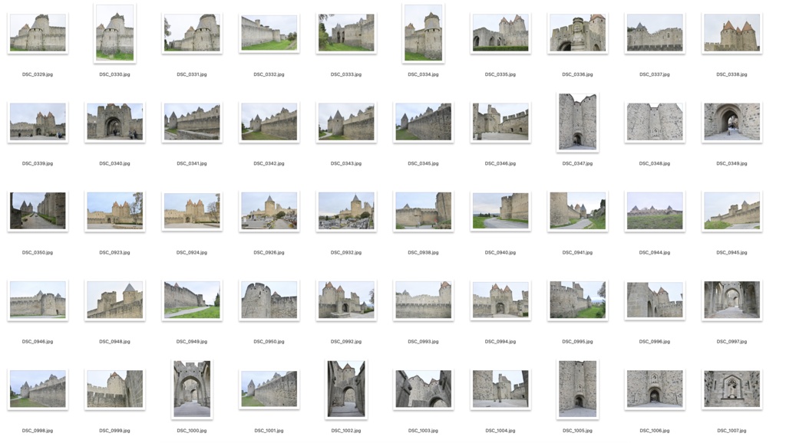This screenshot has width=786, height=443.
Task: Choose the DSC_0945.jpg thumbnail
Action: 732,211
